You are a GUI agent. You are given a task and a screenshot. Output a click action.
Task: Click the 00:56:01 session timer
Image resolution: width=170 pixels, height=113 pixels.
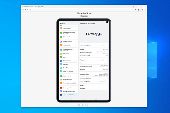pyautogui.click(x=84, y=16)
